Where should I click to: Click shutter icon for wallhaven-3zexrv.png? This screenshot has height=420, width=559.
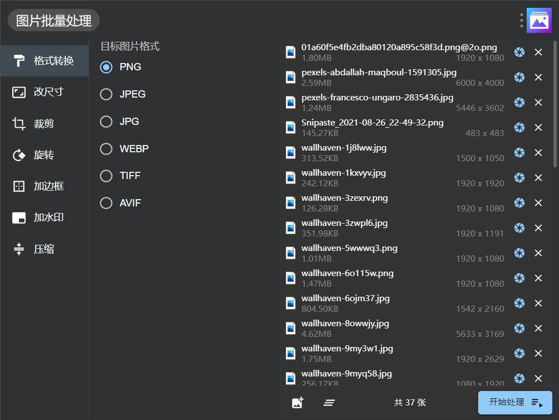pos(519,202)
